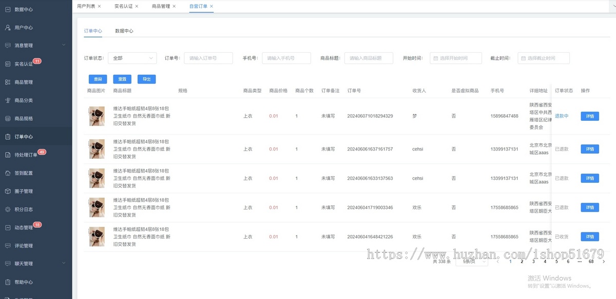The width and height of the screenshot is (616, 299).
Task: Click the 商品规格 sidebar icon
Action: pyautogui.click(x=8, y=118)
